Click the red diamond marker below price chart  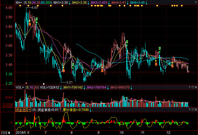(26, 83)
